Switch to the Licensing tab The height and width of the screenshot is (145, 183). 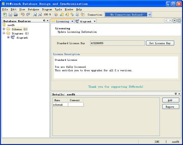click(x=63, y=21)
